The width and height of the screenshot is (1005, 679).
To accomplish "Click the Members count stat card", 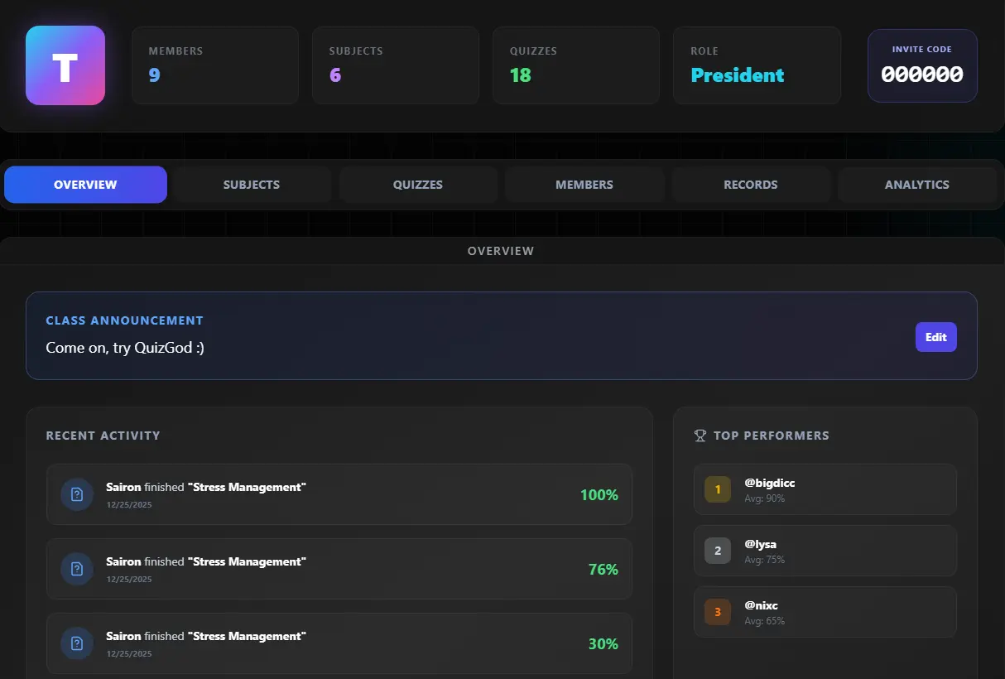I will click(215, 65).
